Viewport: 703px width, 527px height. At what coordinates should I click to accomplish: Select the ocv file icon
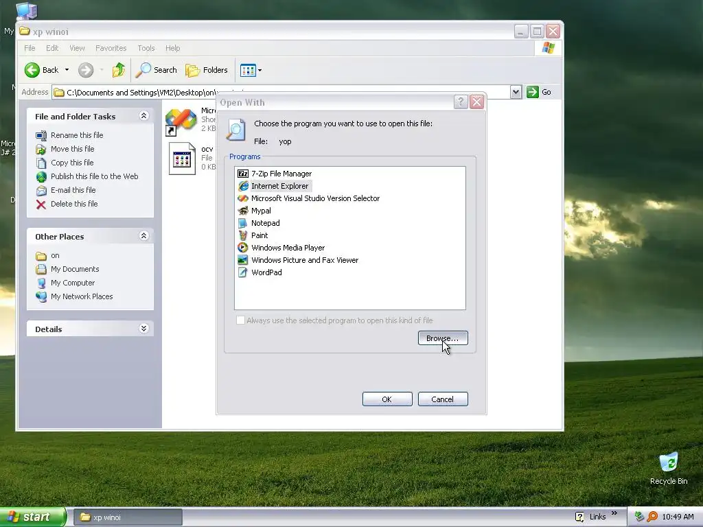click(x=182, y=159)
